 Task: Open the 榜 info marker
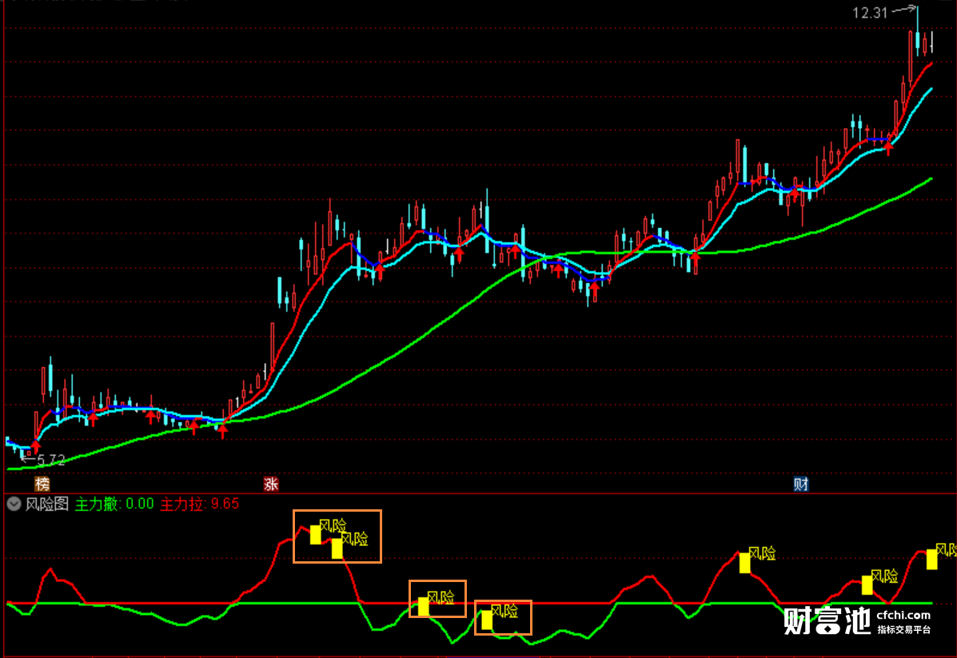click(42, 485)
